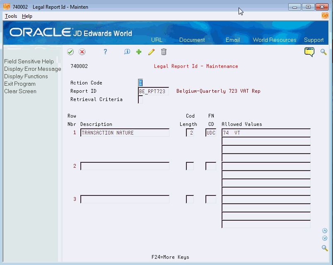Click row 2 FN CD field
The height and width of the screenshot is (265, 333).
[x=211, y=166]
